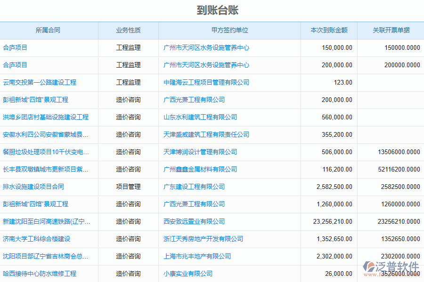Select invoice value 2582500.0000
Screen dimensions: 424x282
pos(400,187)
